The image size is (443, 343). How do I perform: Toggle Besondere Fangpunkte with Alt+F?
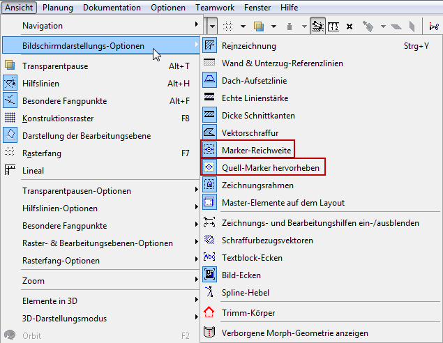(101, 101)
